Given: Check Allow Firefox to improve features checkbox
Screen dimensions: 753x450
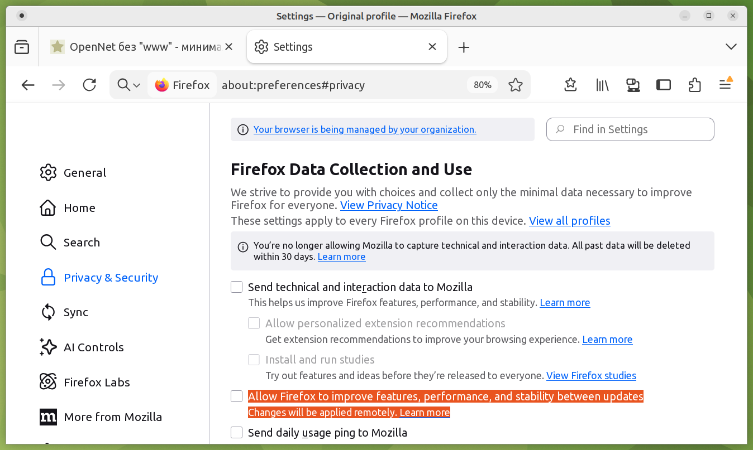Looking at the screenshot, I should pyautogui.click(x=237, y=396).
